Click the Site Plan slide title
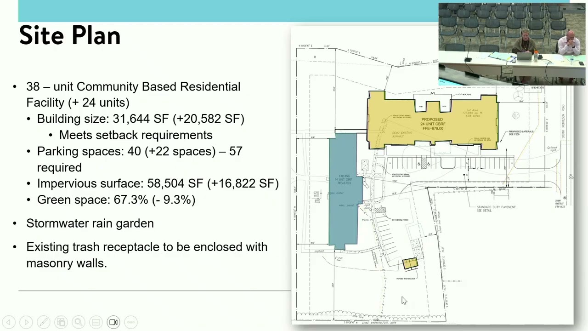Image resolution: width=588 pixels, height=331 pixels. [70, 35]
